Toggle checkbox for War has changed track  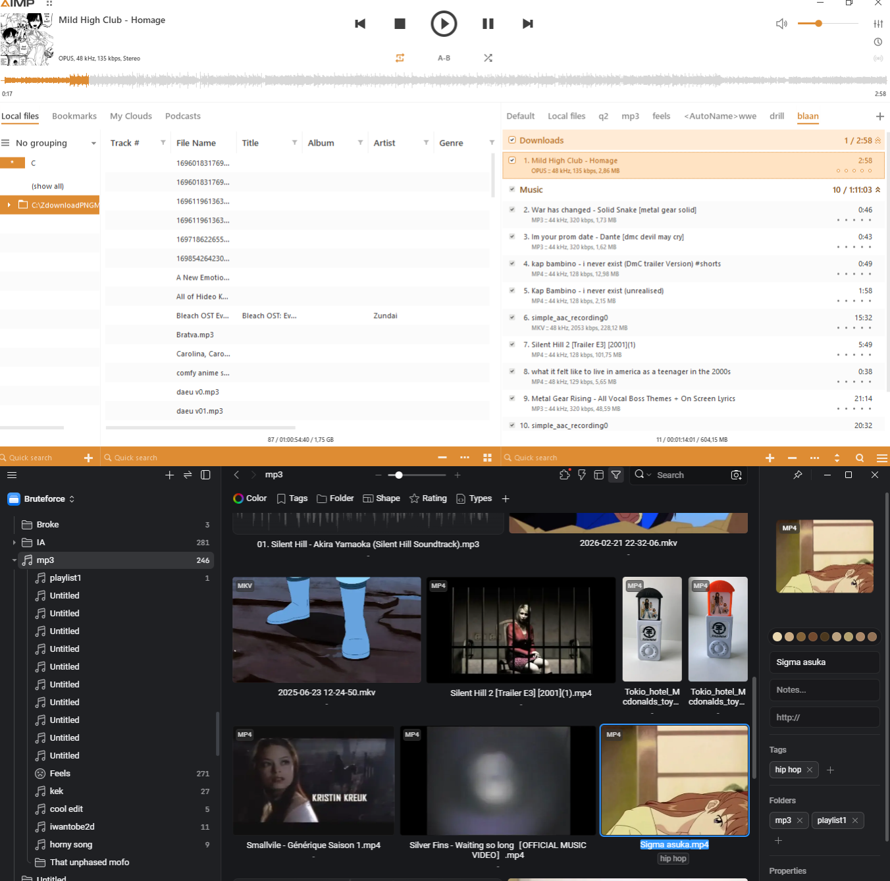tap(512, 210)
